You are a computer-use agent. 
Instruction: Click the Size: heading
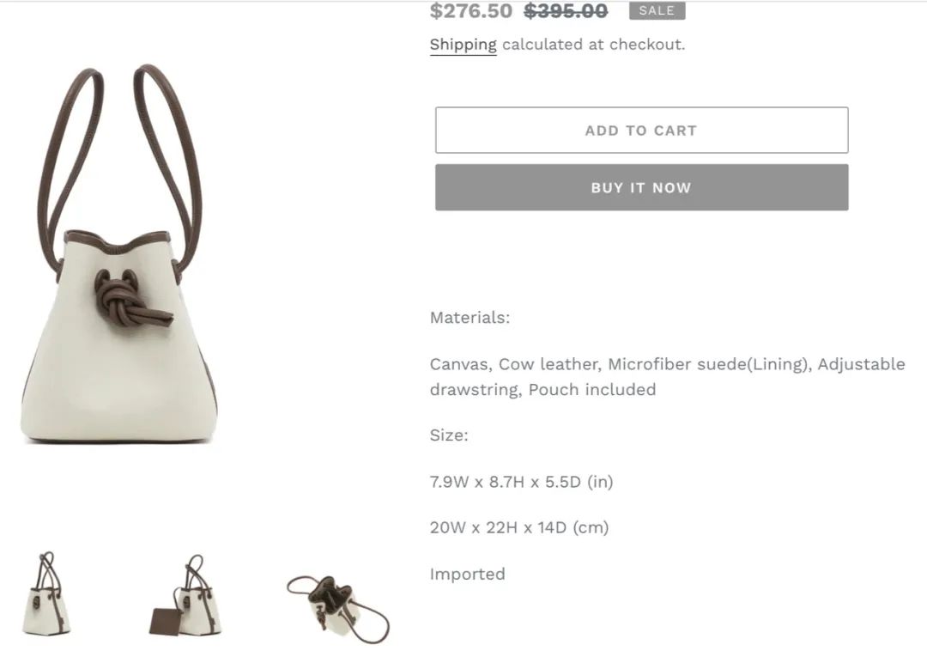tap(449, 435)
